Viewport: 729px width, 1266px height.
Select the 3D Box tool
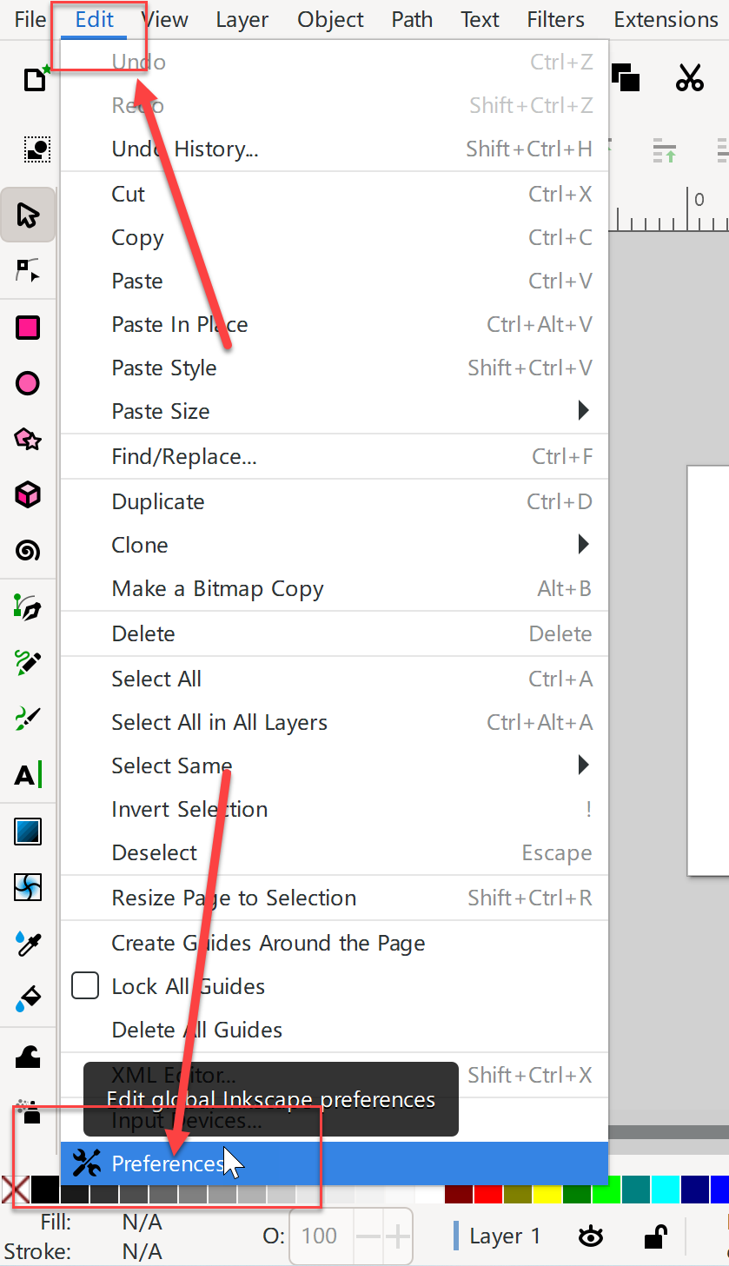tap(28, 494)
